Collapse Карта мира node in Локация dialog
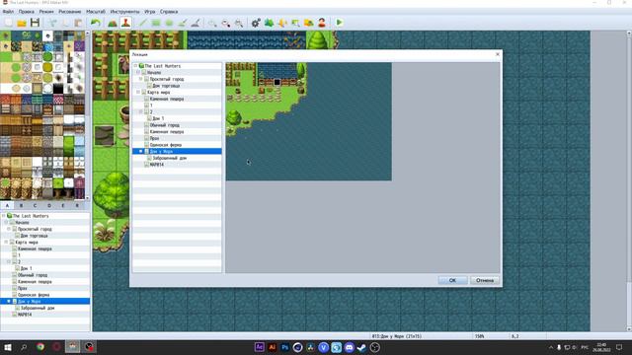Image resolution: width=632 pixels, height=355 pixels. pyautogui.click(x=138, y=92)
